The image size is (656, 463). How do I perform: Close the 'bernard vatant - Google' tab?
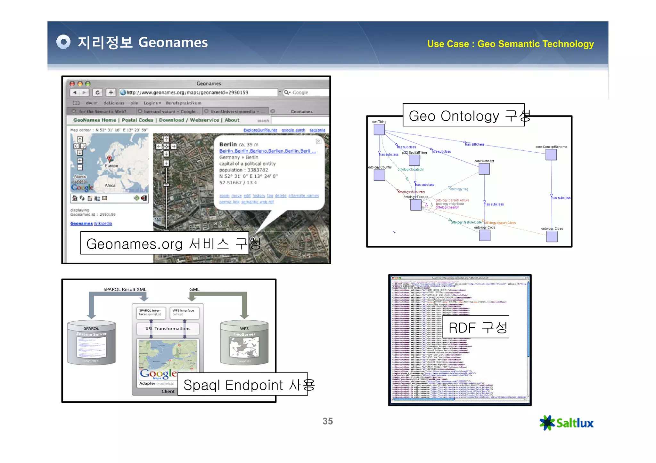[140, 111]
